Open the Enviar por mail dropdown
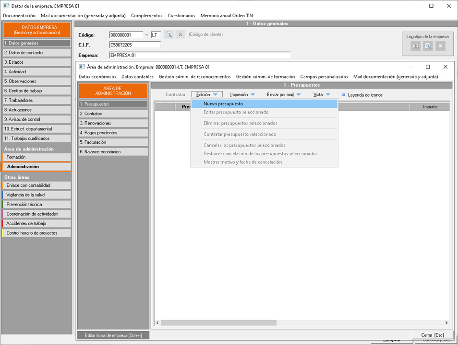This screenshot has height=345, width=458. click(x=284, y=95)
